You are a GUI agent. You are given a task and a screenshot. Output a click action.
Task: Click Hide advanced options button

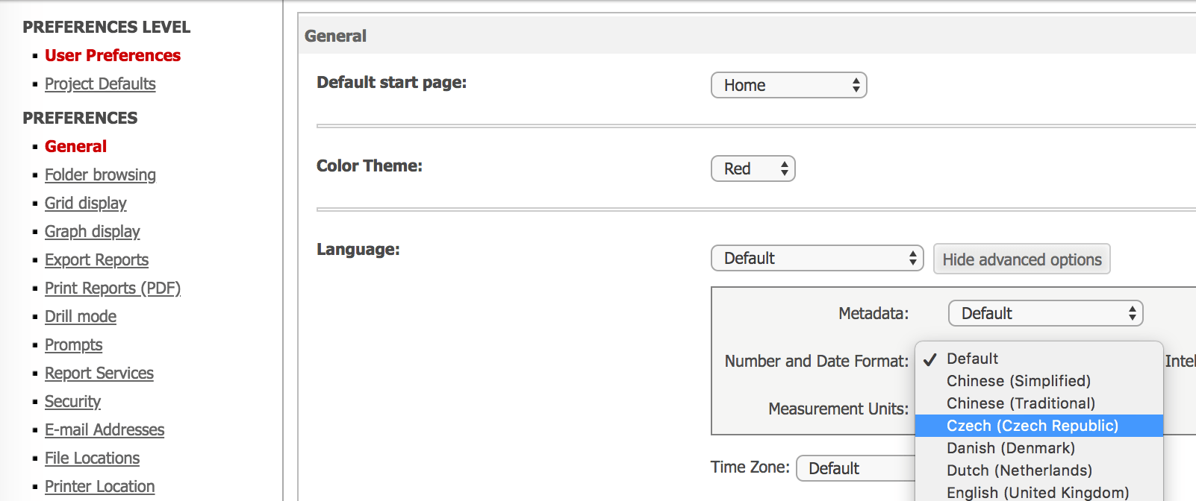[1021, 259]
